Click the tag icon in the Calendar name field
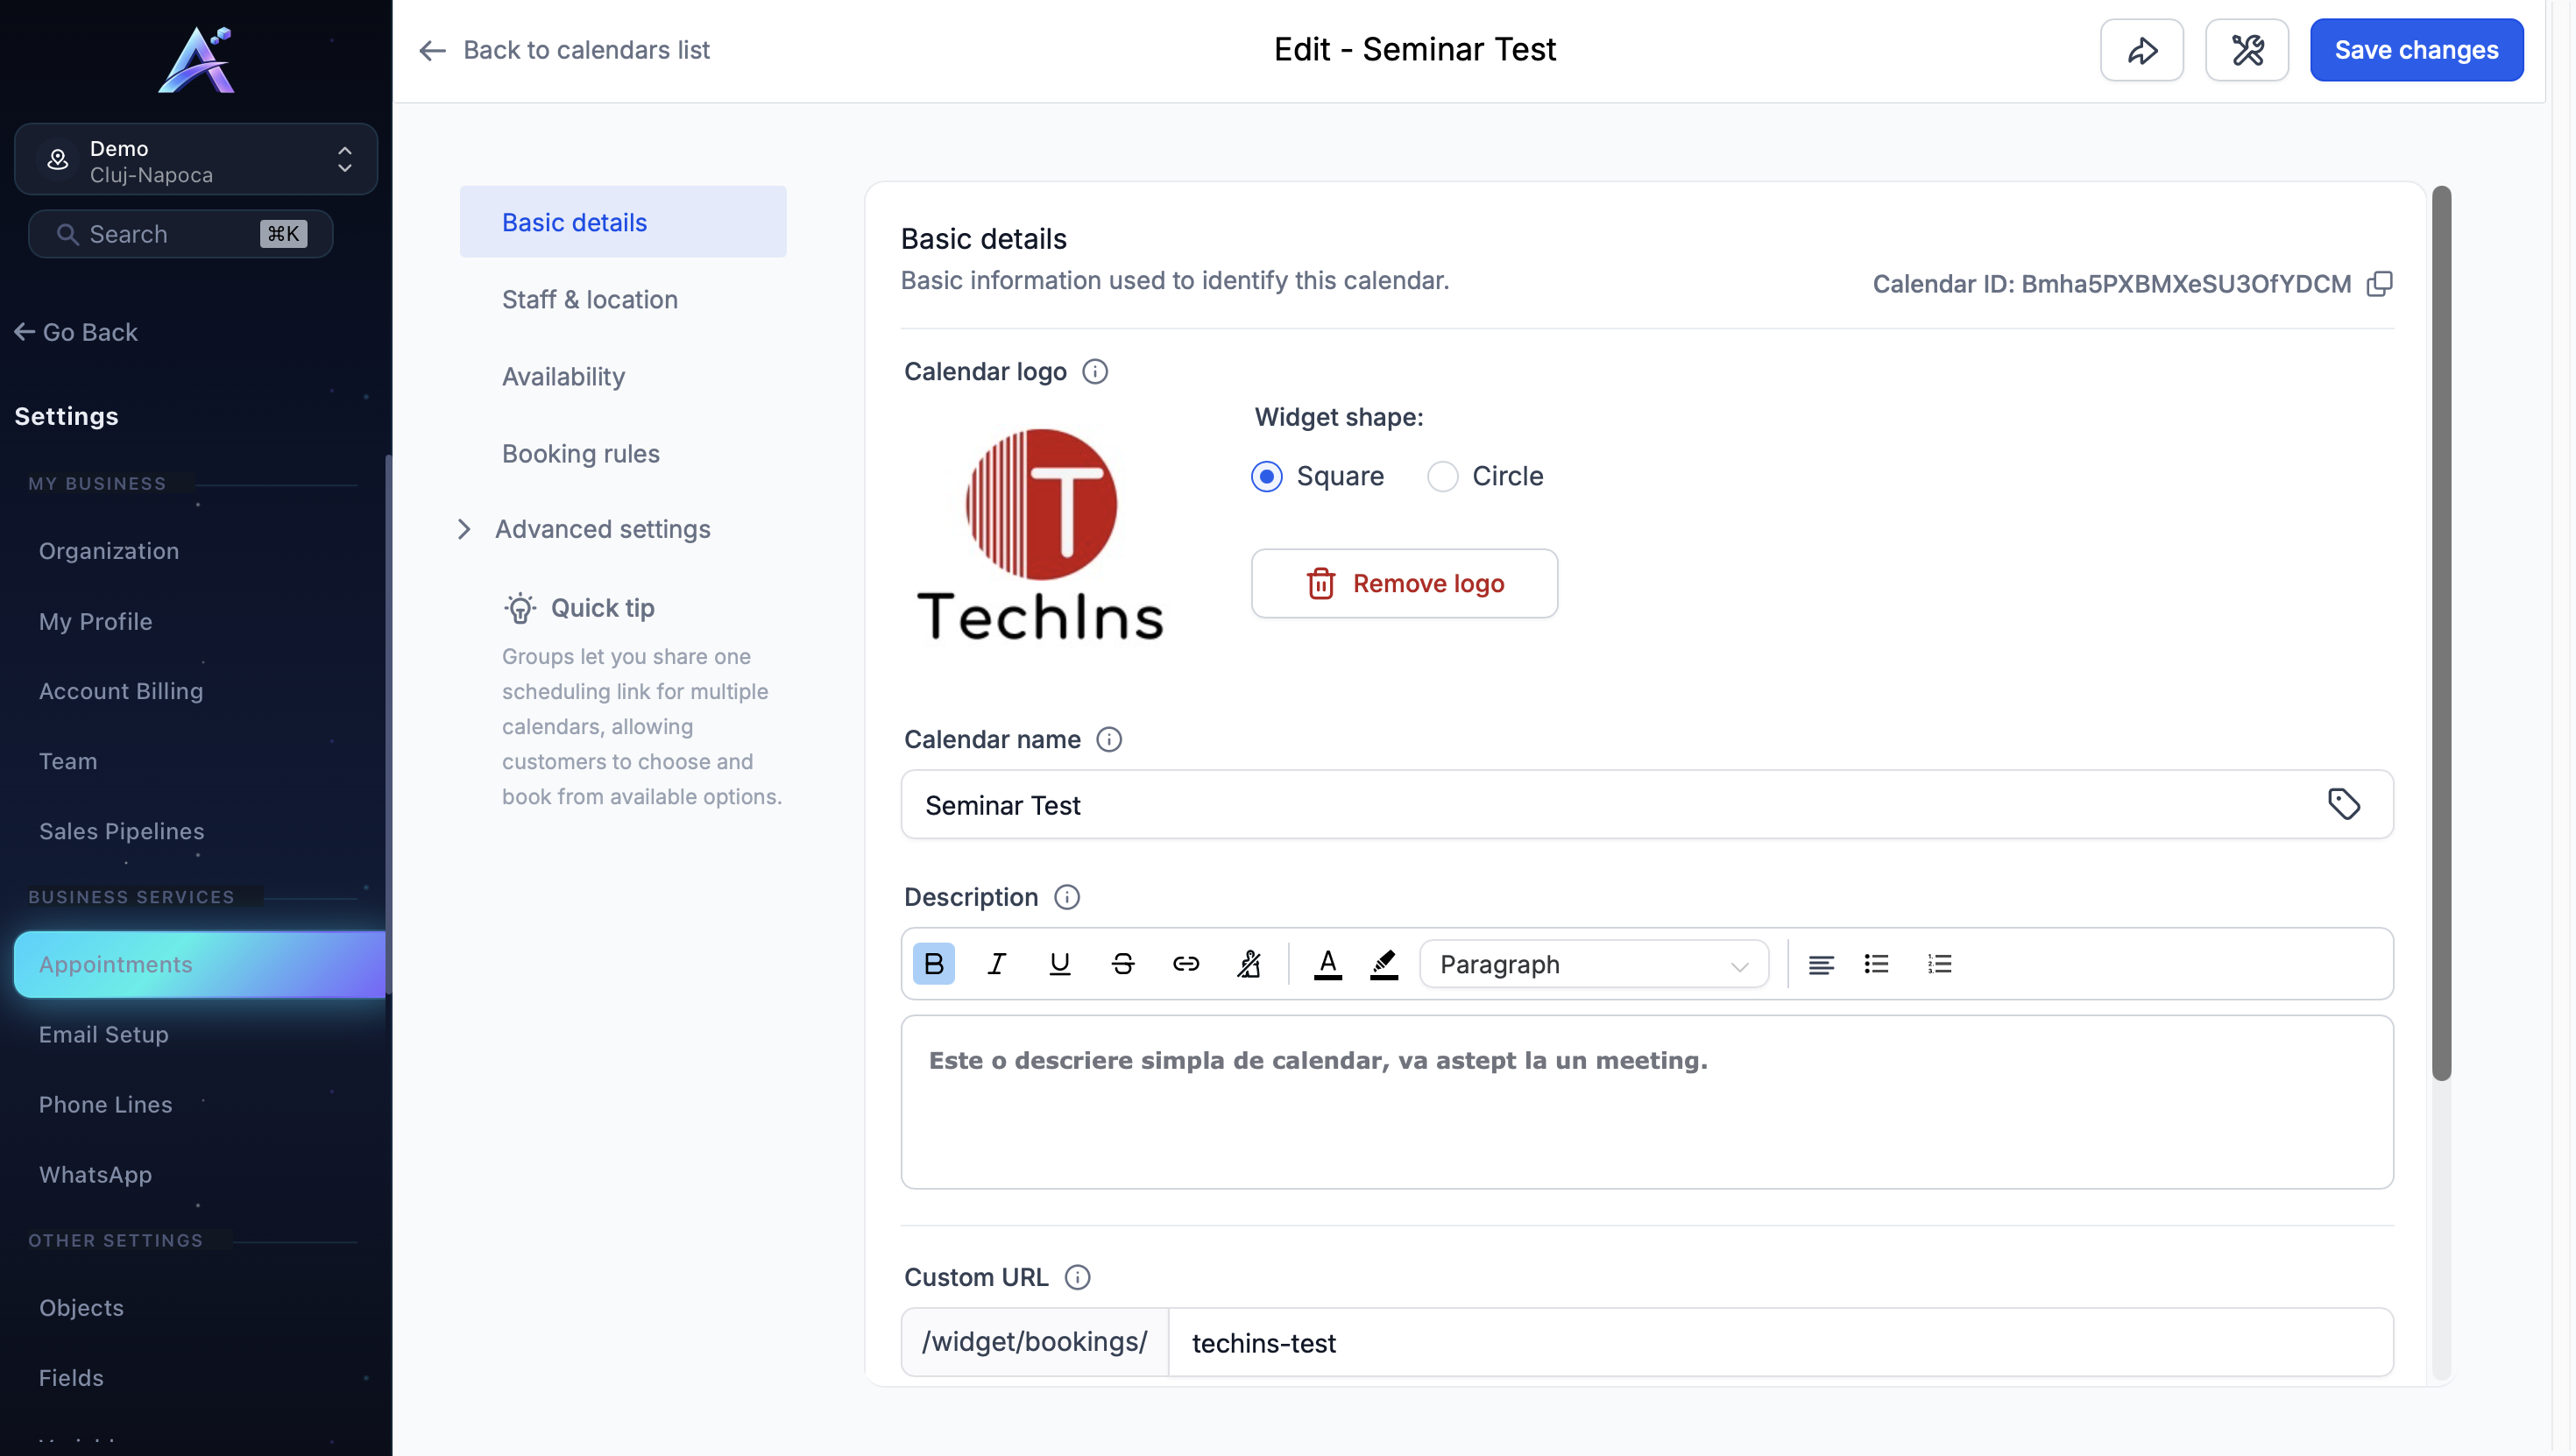2576x1456 pixels. (x=2344, y=804)
